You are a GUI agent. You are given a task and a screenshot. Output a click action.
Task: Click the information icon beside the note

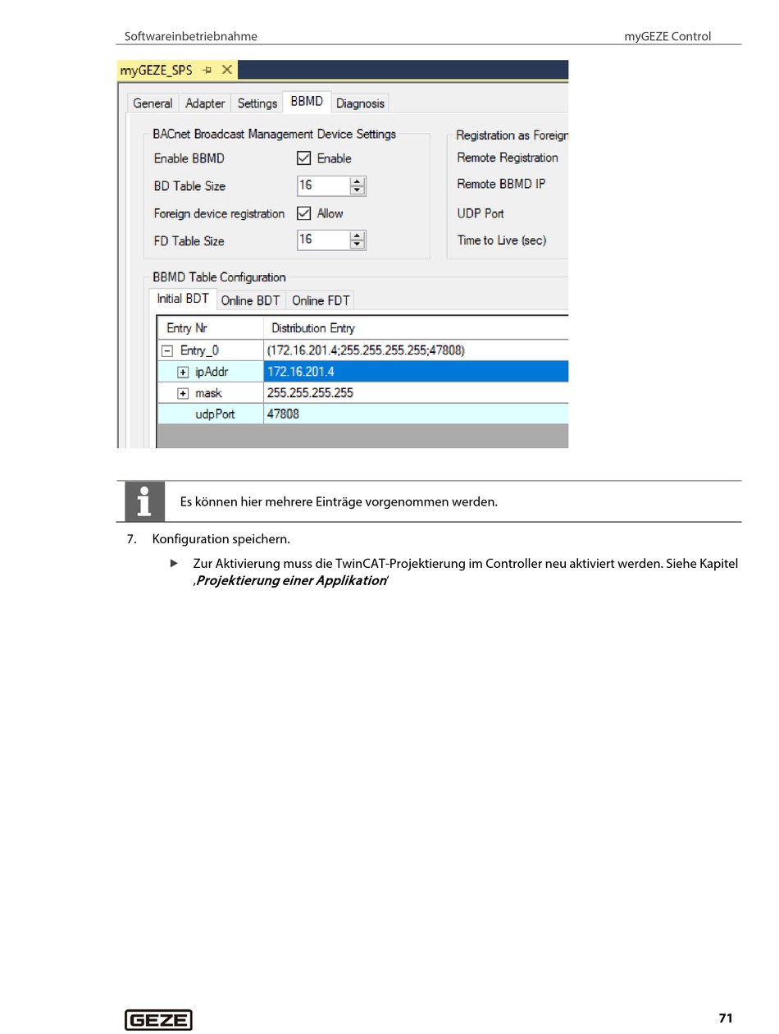pyautogui.click(x=144, y=501)
